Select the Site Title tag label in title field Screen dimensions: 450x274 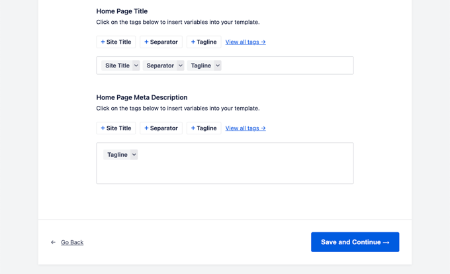(x=117, y=66)
